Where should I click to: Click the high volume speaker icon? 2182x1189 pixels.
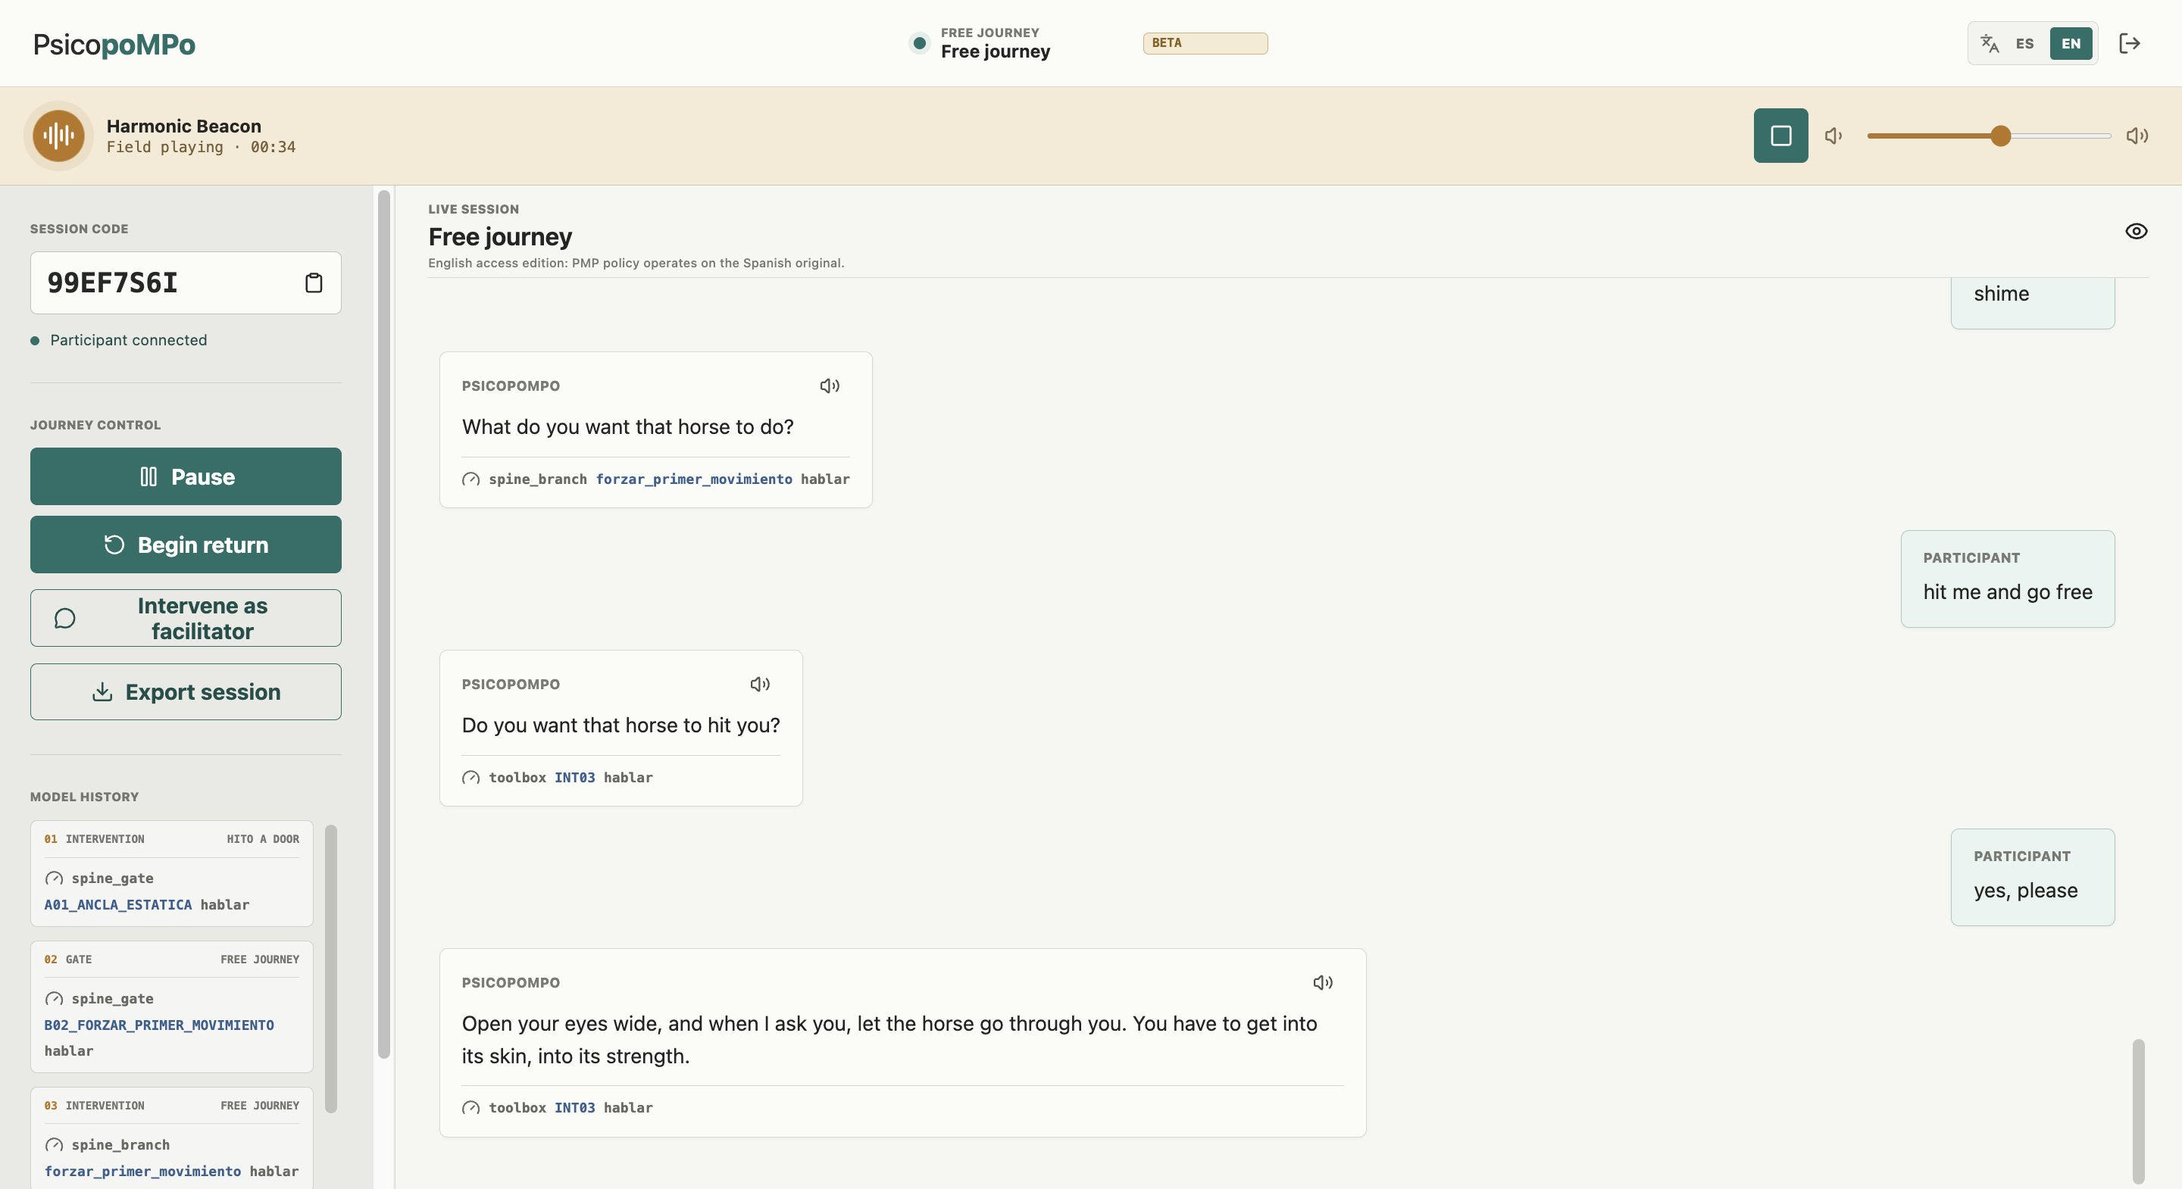(2137, 136)
